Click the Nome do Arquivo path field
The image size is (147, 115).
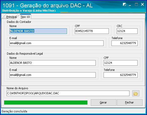pyautogui.click(x=68, y=93)
